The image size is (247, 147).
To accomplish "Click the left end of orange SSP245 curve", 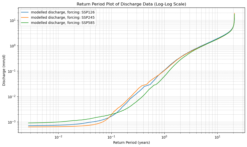I will [x=29, y=127].
